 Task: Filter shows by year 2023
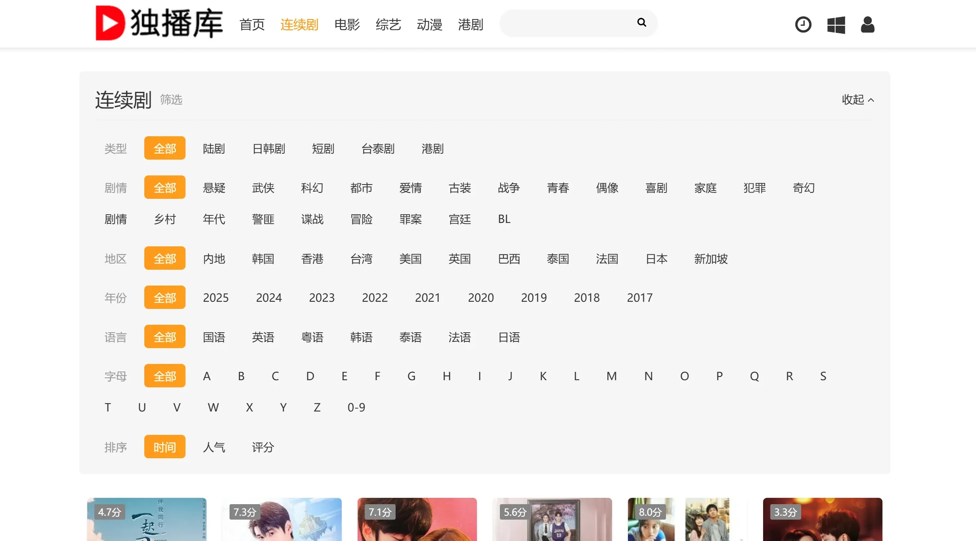(x=322, y=297)
